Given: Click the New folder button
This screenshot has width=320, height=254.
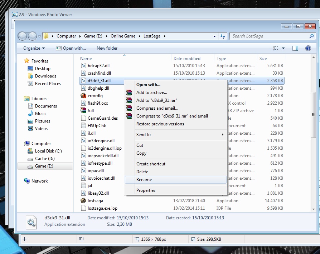Looking at the screenshot, I should (107, 48).
